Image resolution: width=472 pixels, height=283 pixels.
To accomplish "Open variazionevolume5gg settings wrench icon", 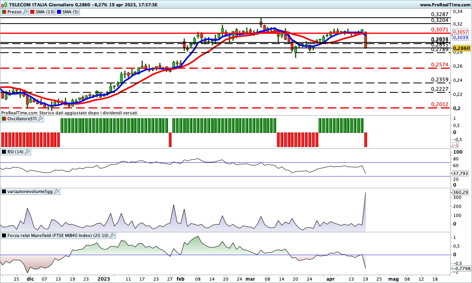I will [x=56, y=191].
